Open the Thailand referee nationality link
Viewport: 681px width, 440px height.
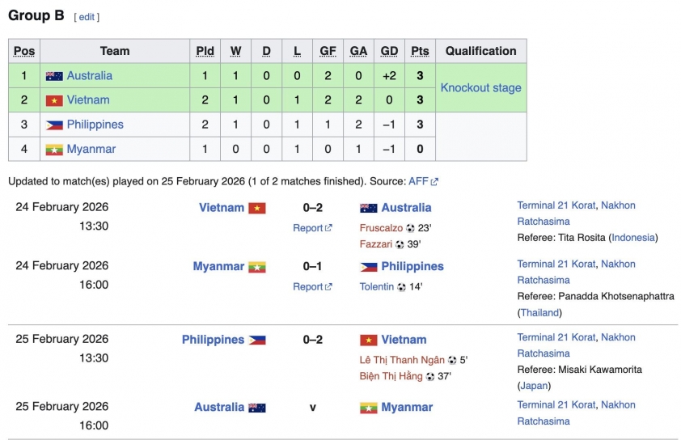pyautogui.click(x=539, y=312)
